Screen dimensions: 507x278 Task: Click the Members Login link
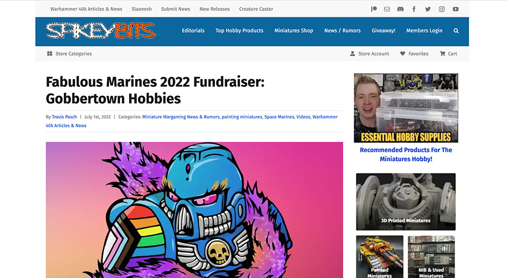[424, 31]
